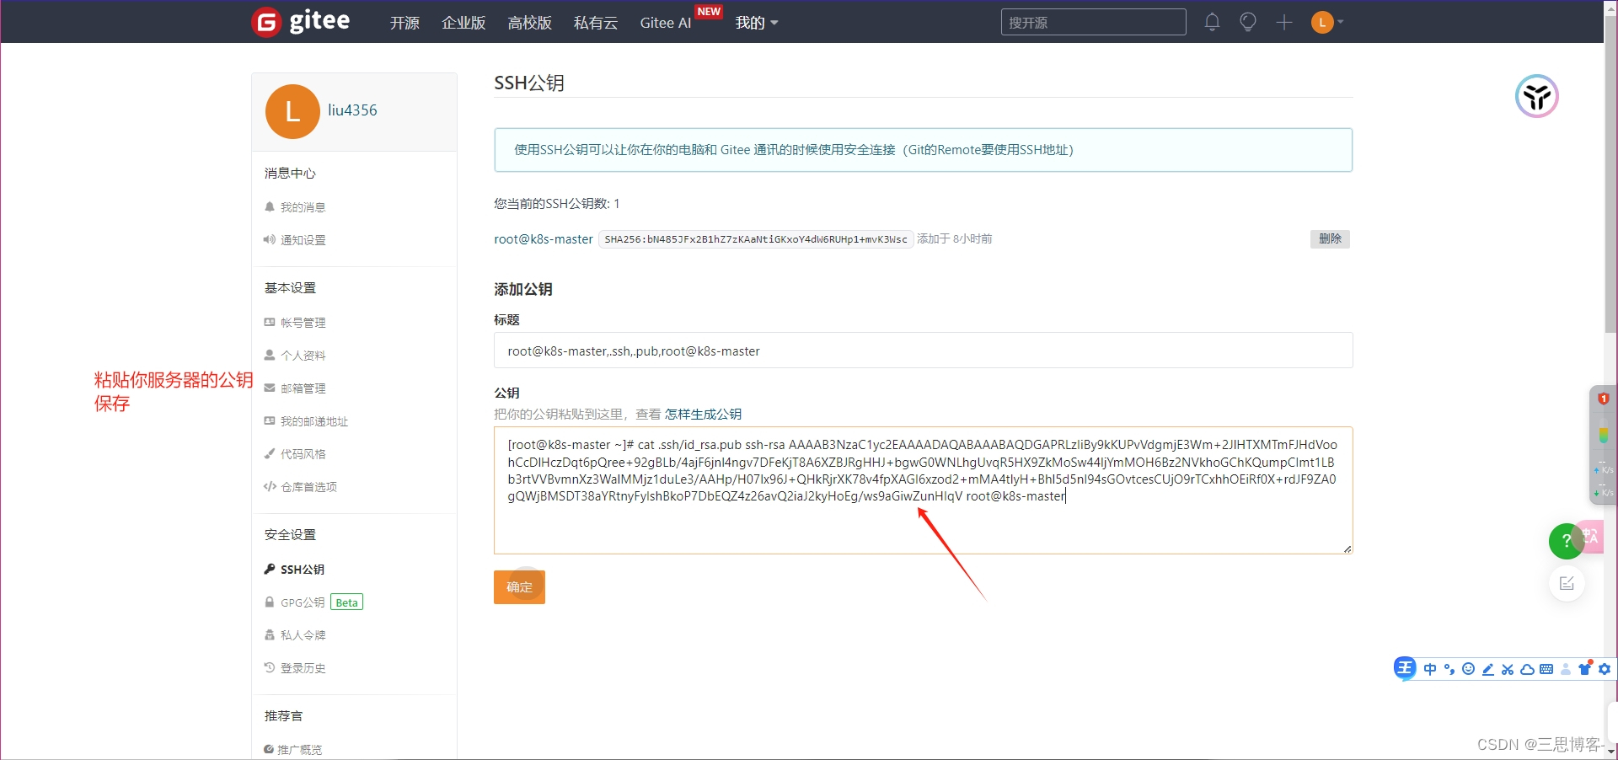Open the 怎样生成公钥 help link
Image resolution: width=1618 pixels, height=760 pixels.
click(703, 415)
